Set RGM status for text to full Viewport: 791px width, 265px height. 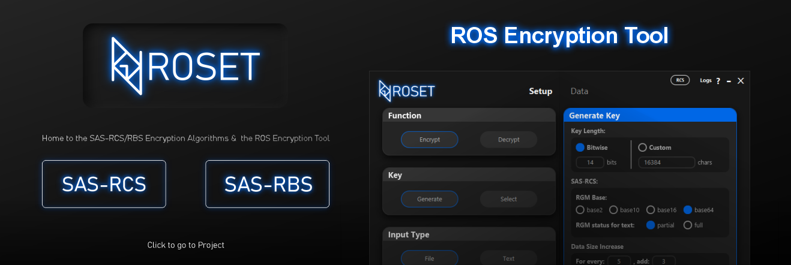coord(688,225)
